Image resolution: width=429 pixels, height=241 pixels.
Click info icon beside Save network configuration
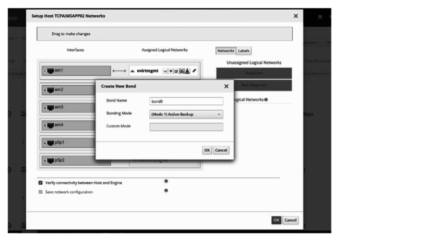coord(166,191)
